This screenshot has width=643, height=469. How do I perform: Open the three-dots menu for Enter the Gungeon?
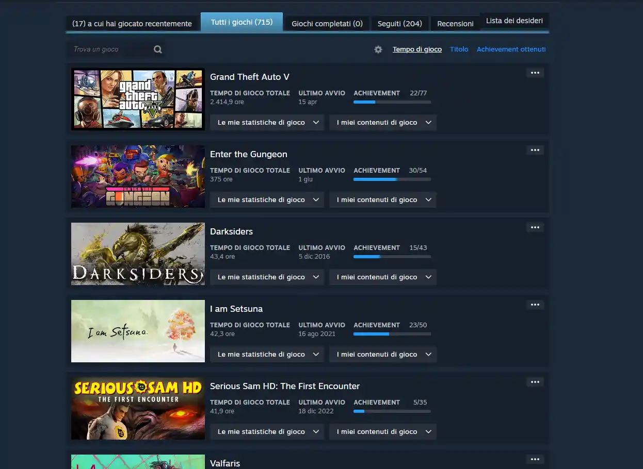click(535, 150)
